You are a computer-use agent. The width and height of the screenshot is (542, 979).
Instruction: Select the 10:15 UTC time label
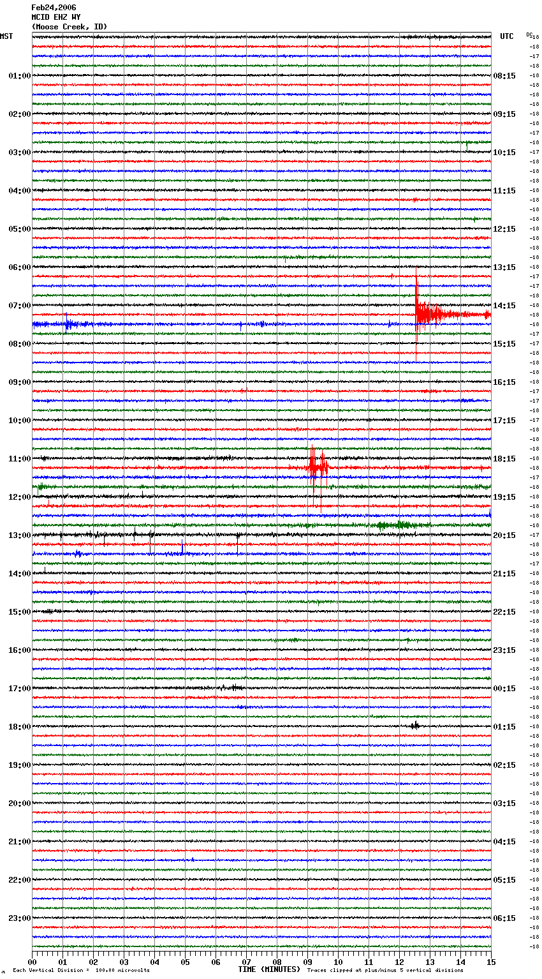pos(504,153)
